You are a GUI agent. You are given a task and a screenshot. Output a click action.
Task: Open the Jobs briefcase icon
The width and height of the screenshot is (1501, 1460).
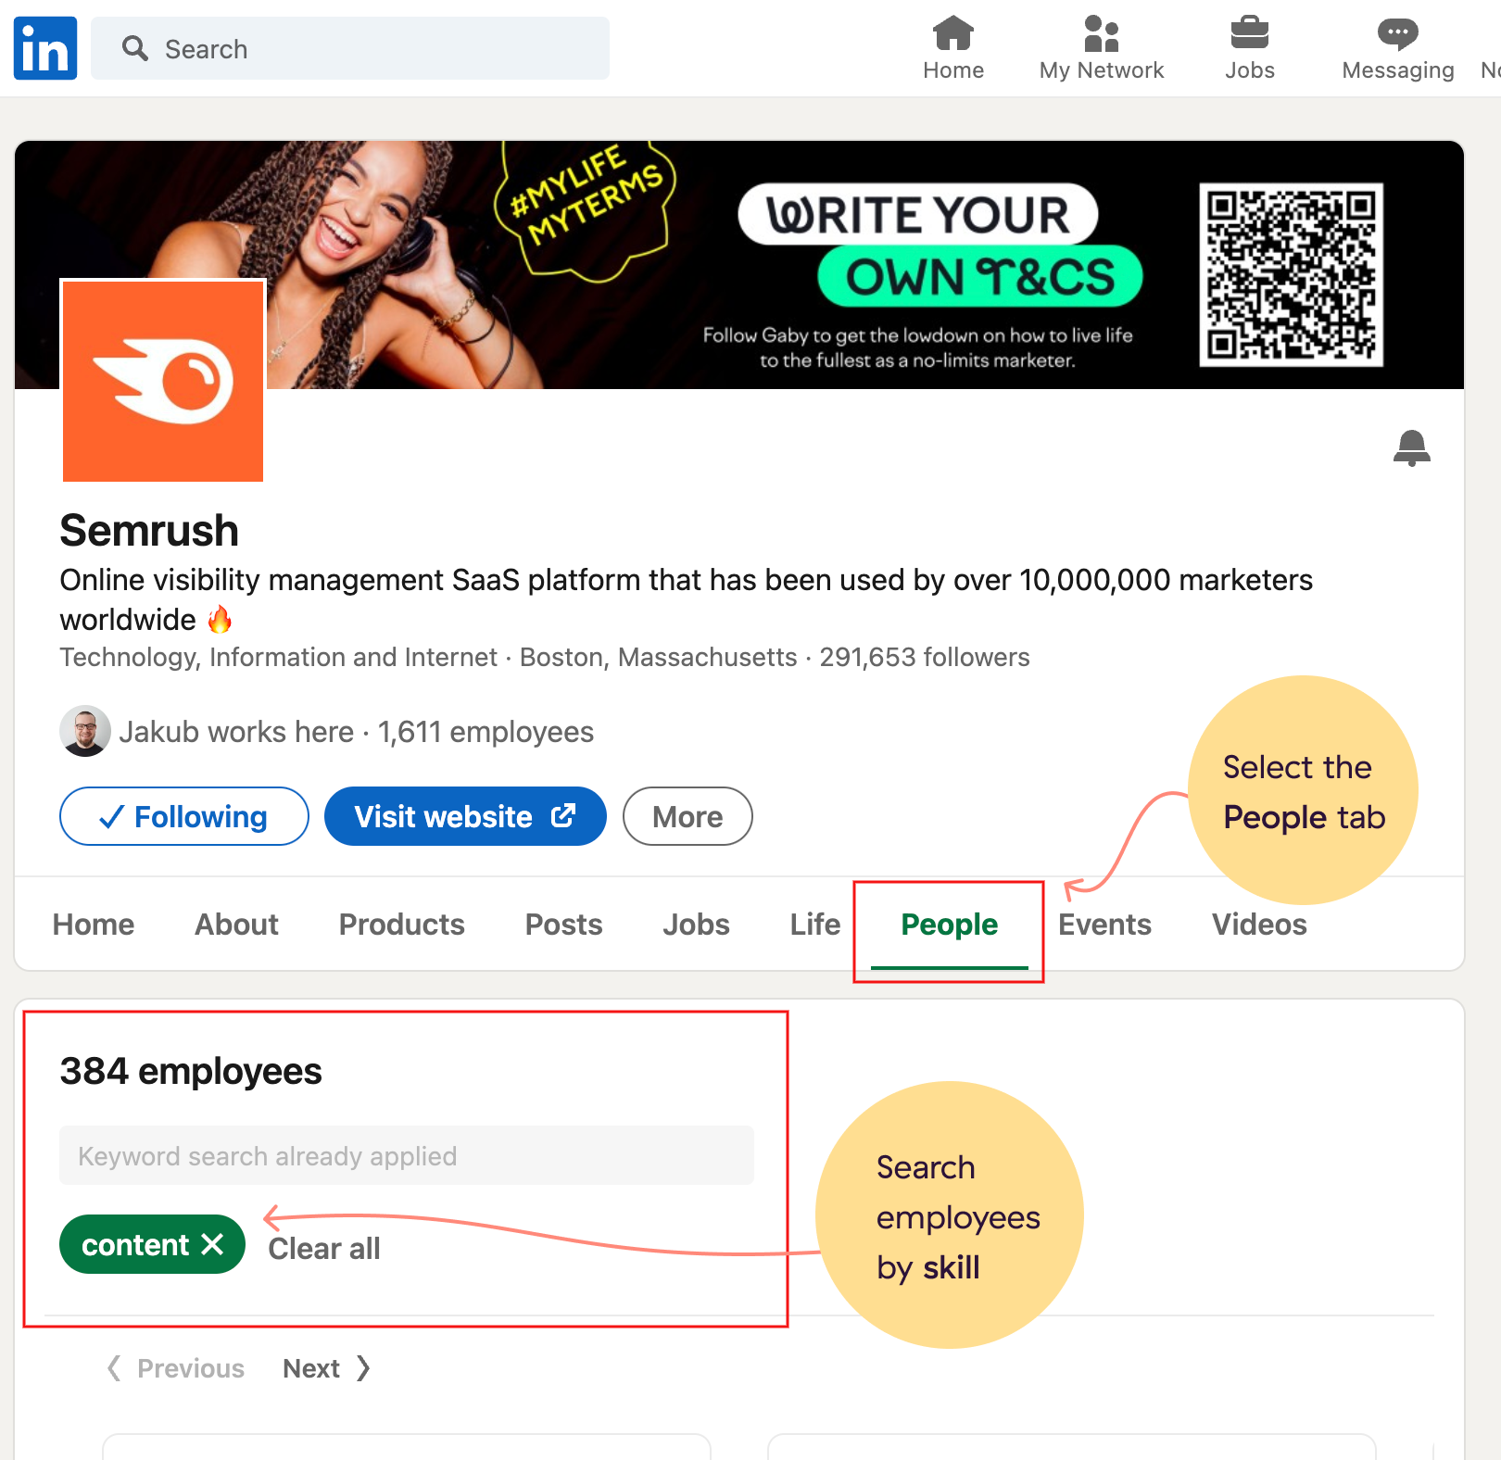[x=1250, y=33]
